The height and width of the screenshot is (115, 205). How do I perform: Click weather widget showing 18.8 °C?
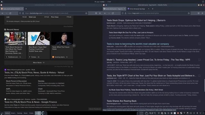point(151,113)
